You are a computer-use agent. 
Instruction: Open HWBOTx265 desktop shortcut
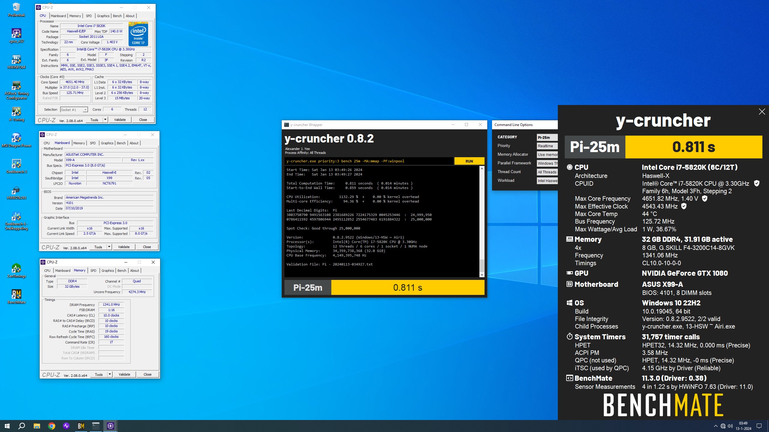[17, 193]
